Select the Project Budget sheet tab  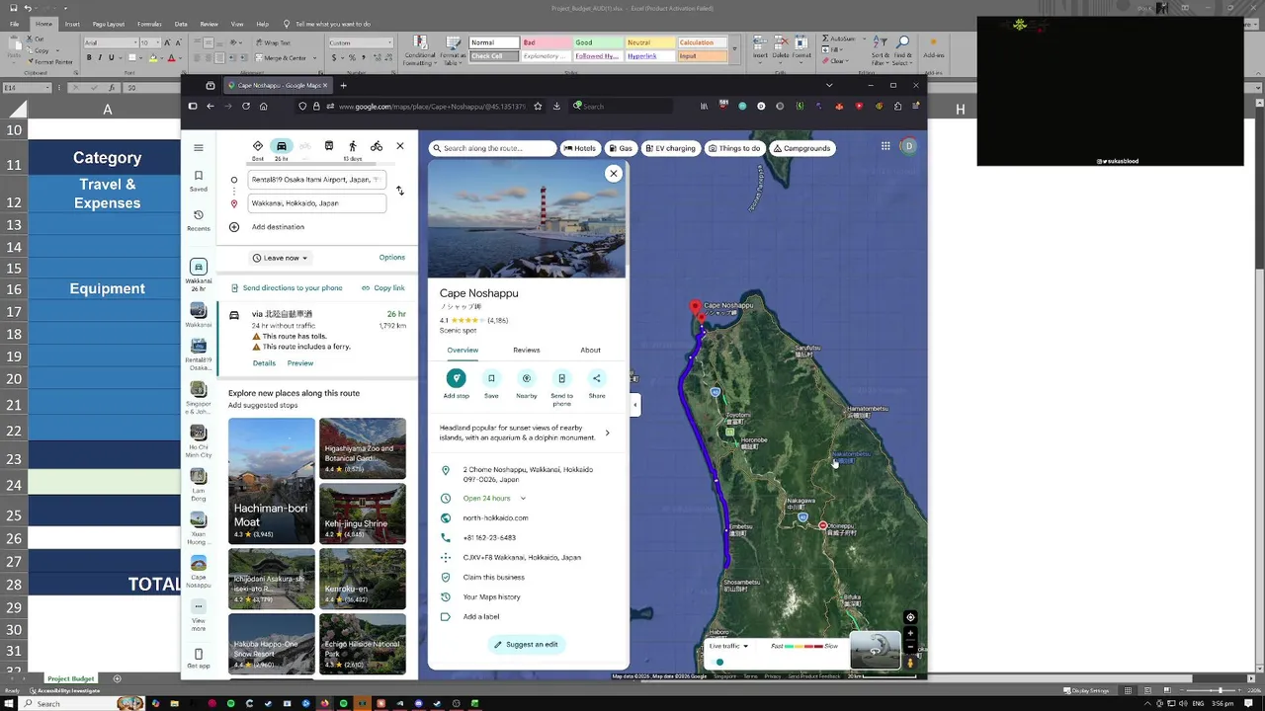[71, 678]
